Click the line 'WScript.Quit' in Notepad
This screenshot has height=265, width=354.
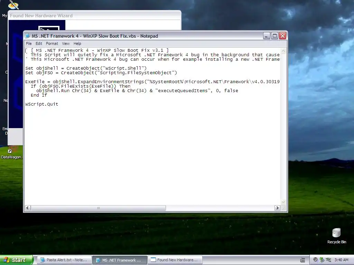point(42,104)
